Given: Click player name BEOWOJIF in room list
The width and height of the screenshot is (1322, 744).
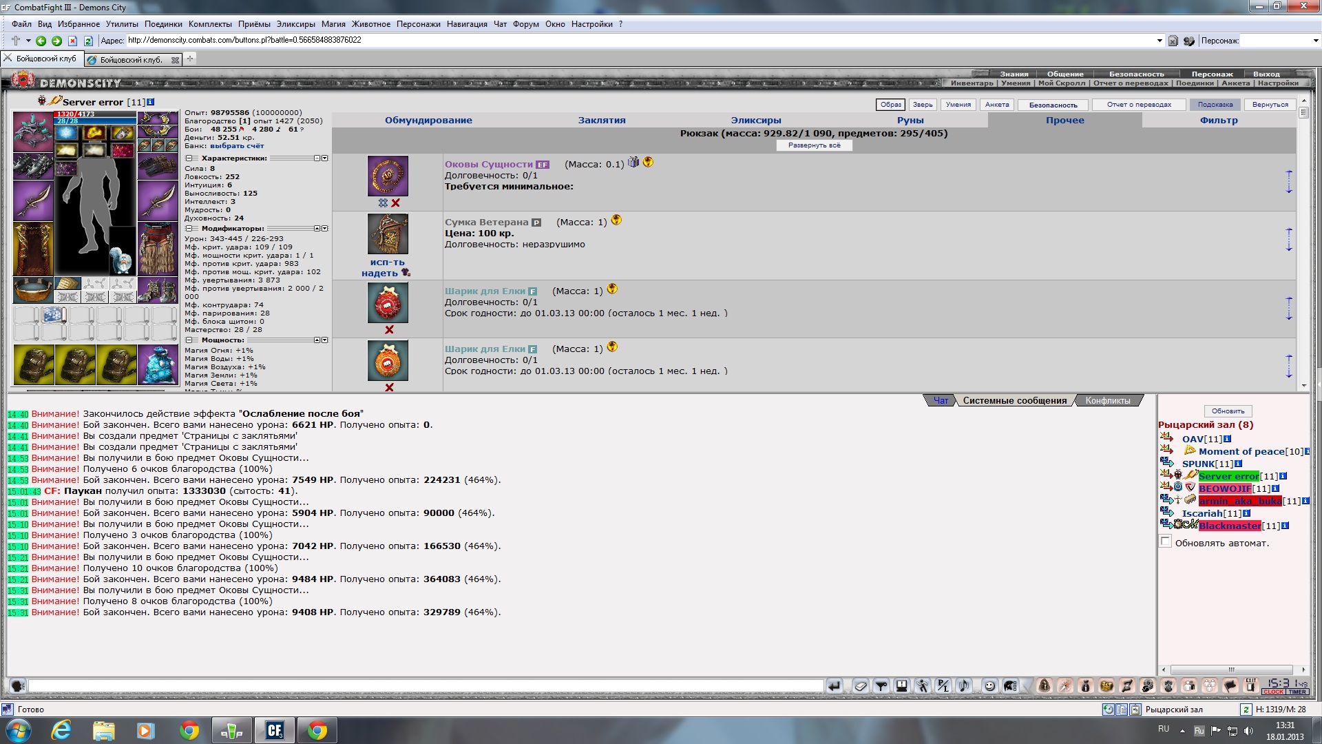Looking at the screenshot, I should pyautogui.click(x=1225, y=489).
